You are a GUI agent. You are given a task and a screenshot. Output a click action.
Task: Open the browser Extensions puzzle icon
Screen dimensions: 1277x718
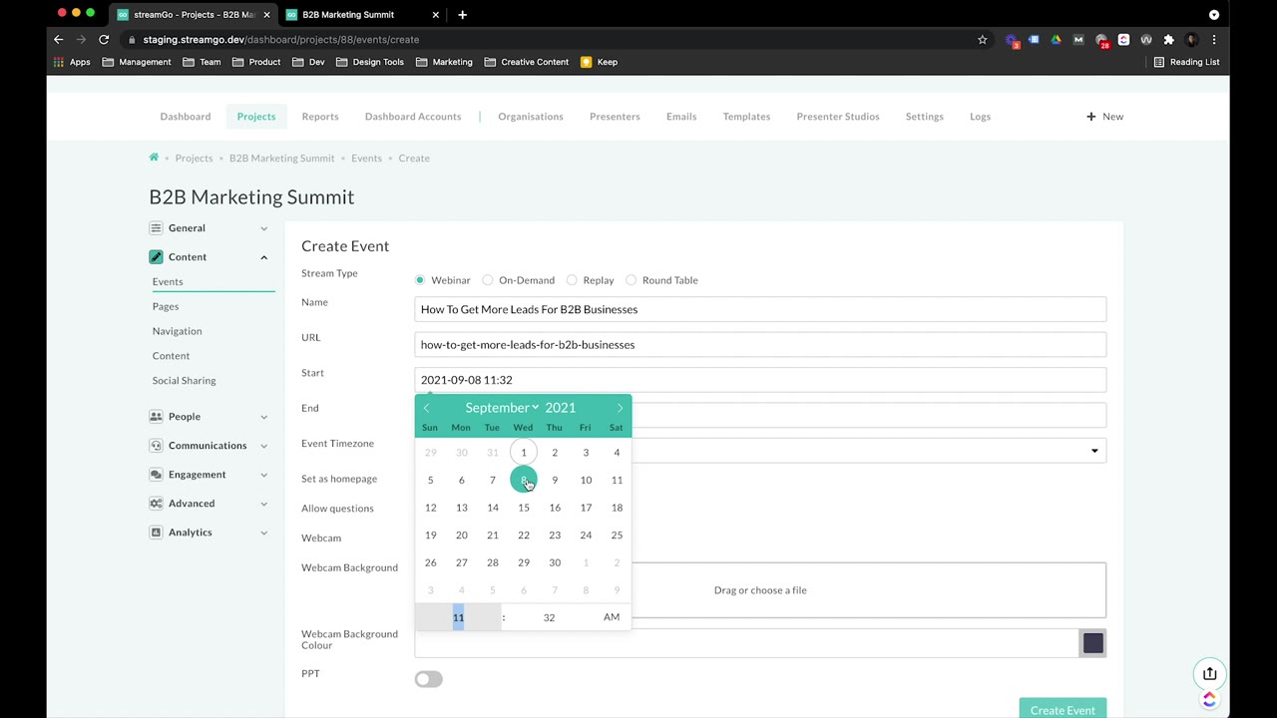[x=1168, y=40]
